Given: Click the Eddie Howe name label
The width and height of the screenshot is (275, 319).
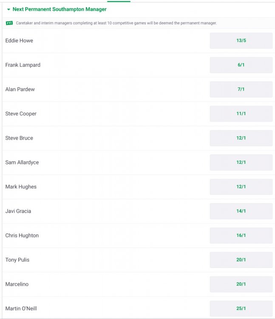Looking at the screenshot, I should (19, 41).
